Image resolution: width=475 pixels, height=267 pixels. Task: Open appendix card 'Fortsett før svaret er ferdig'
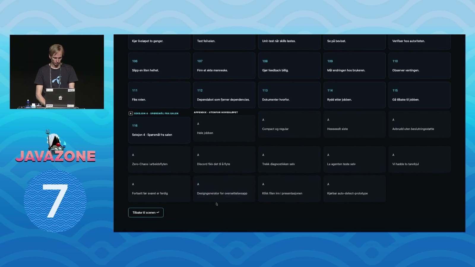pyautogui.click(x=159, y=189)
